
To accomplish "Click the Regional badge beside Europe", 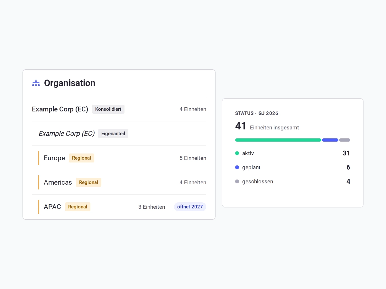I will click(x=81, y=158).
